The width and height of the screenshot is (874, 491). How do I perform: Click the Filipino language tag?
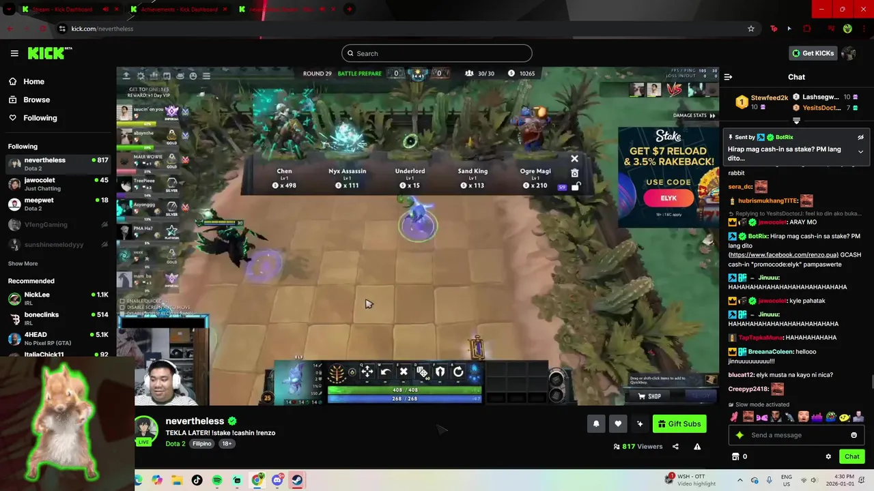[x=201, y=443]
